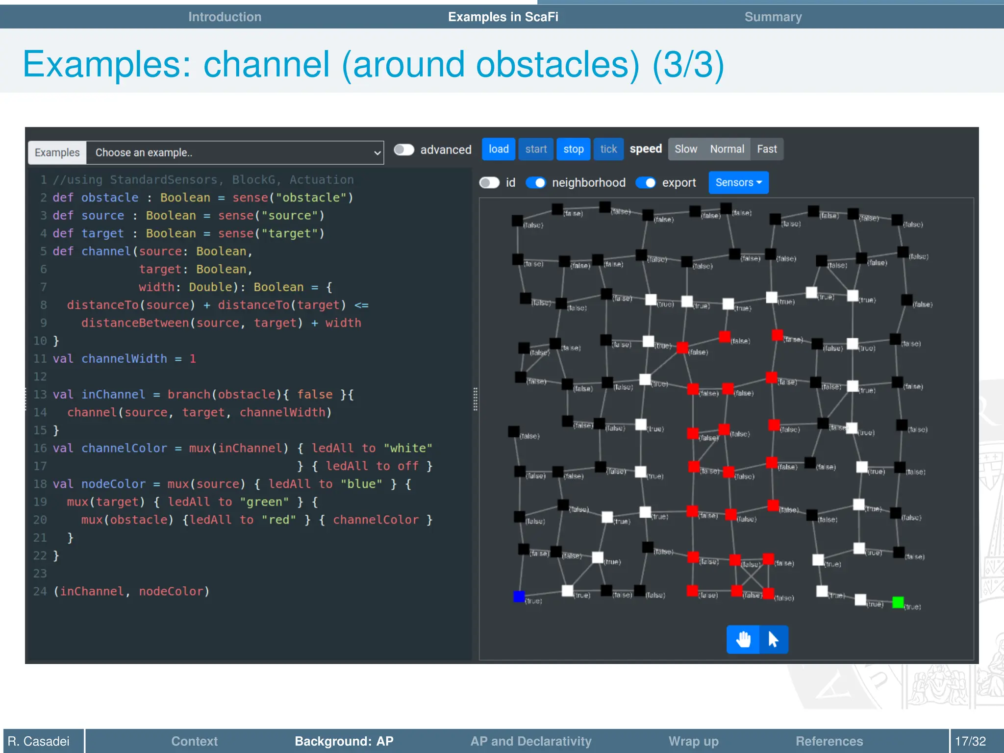Disable the neighborhood toggle
This screenshot has width=1004, height=753.
[x=535, y=182]
